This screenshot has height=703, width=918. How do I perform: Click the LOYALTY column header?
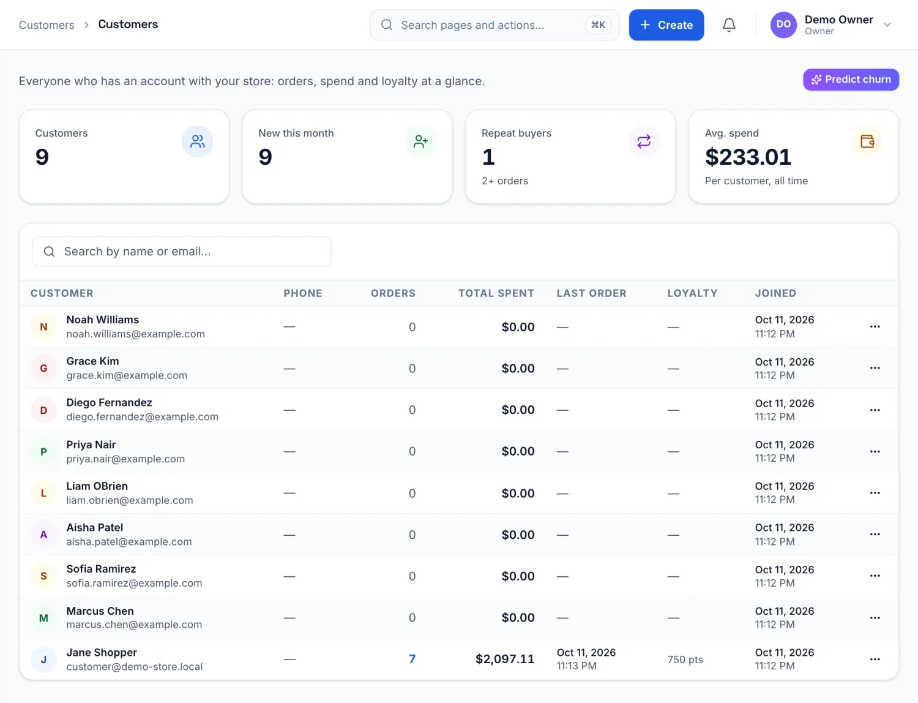(692, 293)
